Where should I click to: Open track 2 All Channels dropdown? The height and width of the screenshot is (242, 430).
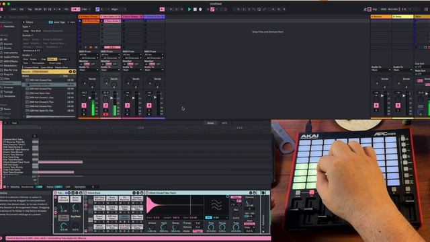(x=110, y=58)
